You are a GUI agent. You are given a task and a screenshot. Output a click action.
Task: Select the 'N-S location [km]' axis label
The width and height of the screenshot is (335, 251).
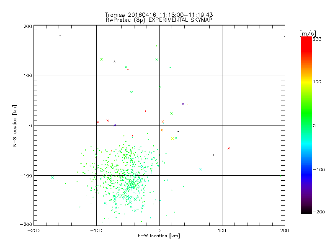tap(15, 125)
